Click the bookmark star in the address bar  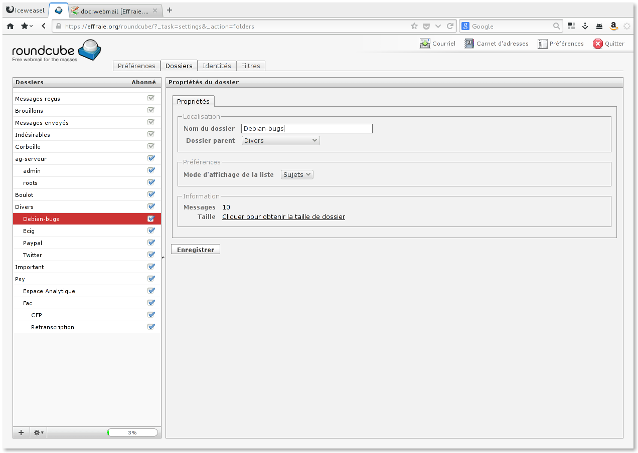click(414, 26)
